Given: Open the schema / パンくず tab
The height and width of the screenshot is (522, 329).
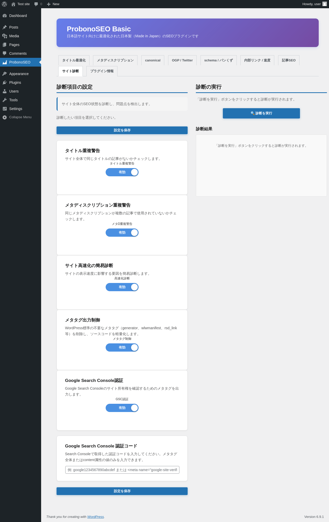Looking at the screenshot, I should tap(218, 60).
